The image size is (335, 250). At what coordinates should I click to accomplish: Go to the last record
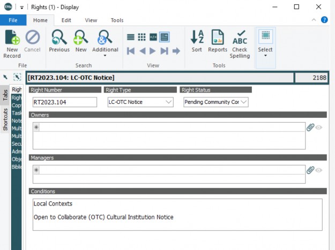click(165, 51)
